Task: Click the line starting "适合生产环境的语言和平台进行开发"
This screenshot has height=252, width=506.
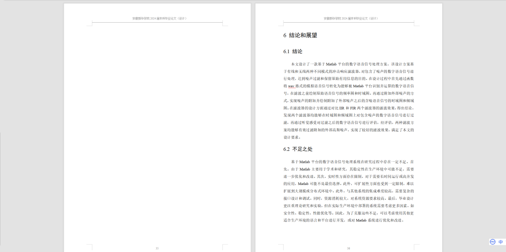Action: click(344, 220)
